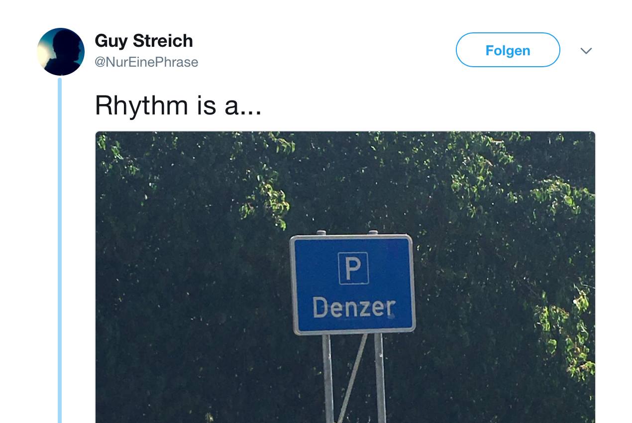
Task: Expand the tweet options chevron
Action: (586, 51)
